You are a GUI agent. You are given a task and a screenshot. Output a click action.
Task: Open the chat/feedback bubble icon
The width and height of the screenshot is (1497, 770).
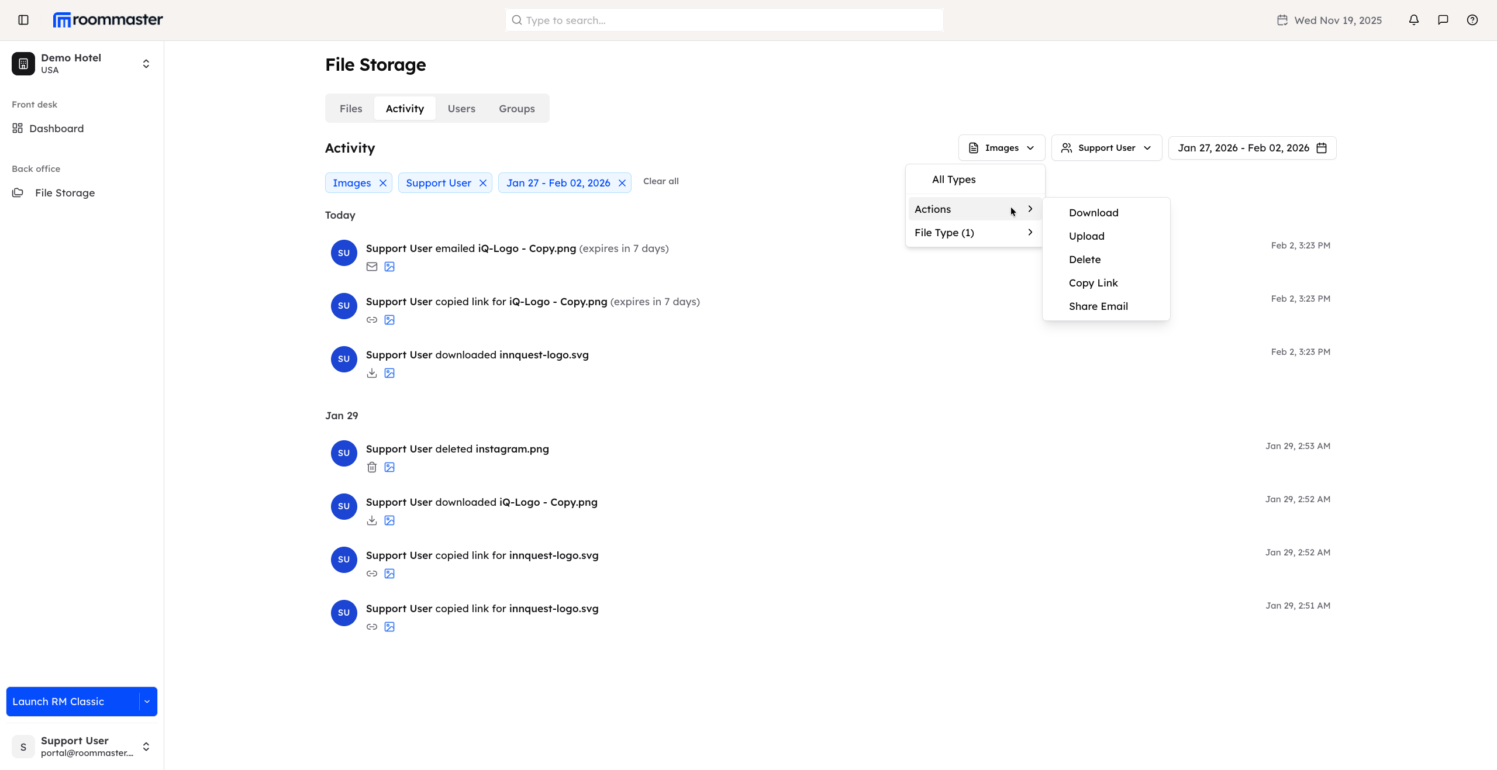pos(1443,19)
